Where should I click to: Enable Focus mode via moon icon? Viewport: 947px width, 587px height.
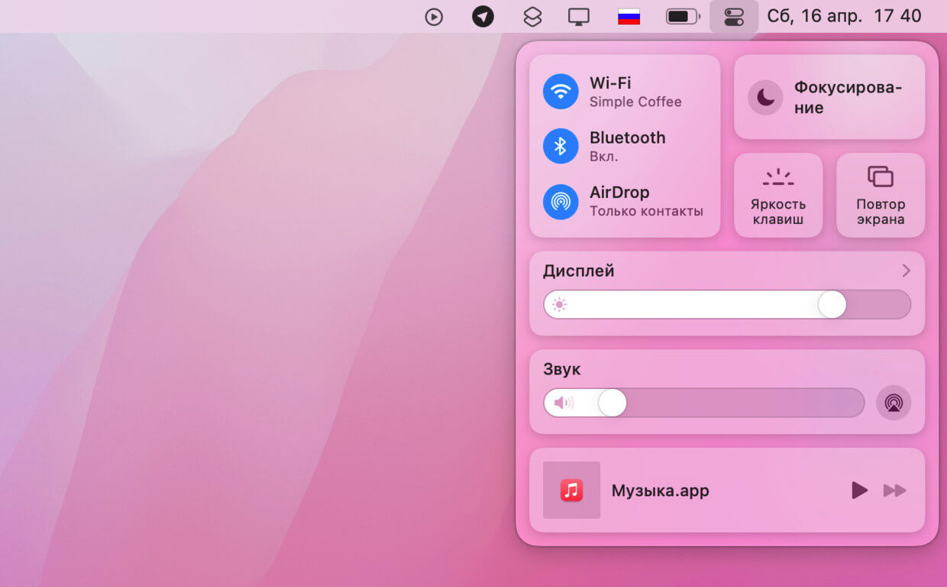pos(765,97)
